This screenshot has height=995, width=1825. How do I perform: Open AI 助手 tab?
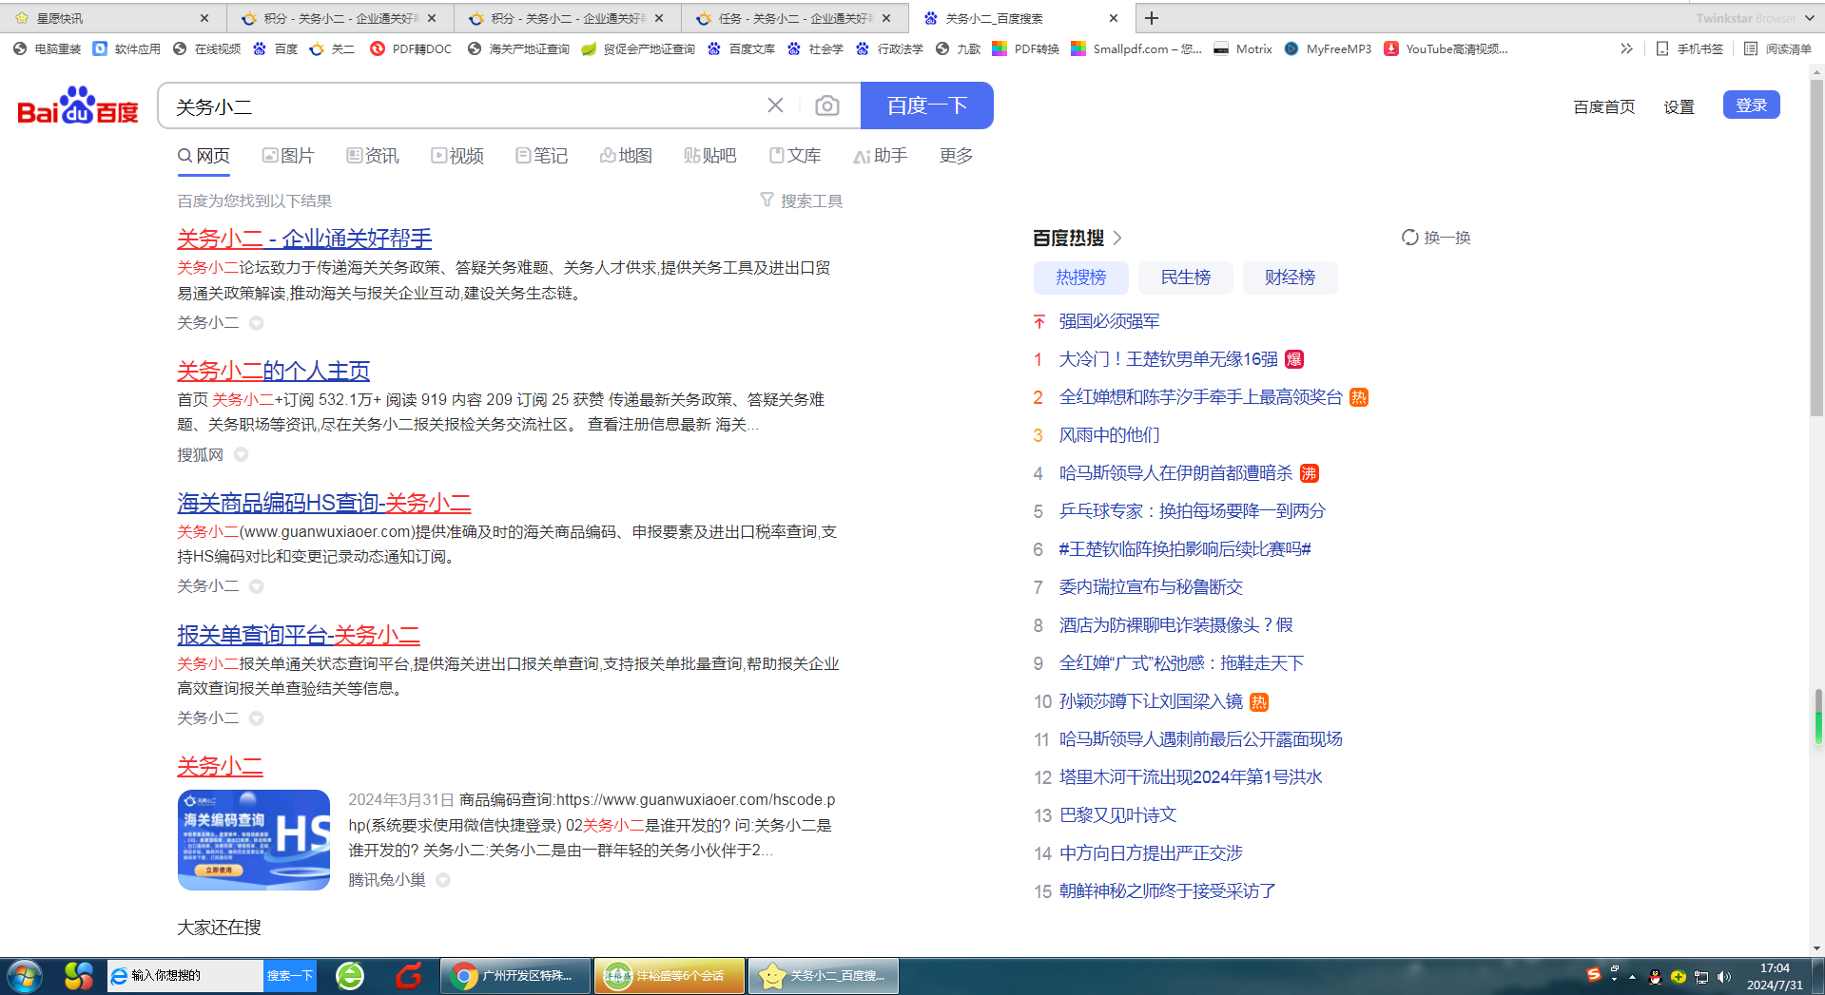click(880, 156)
